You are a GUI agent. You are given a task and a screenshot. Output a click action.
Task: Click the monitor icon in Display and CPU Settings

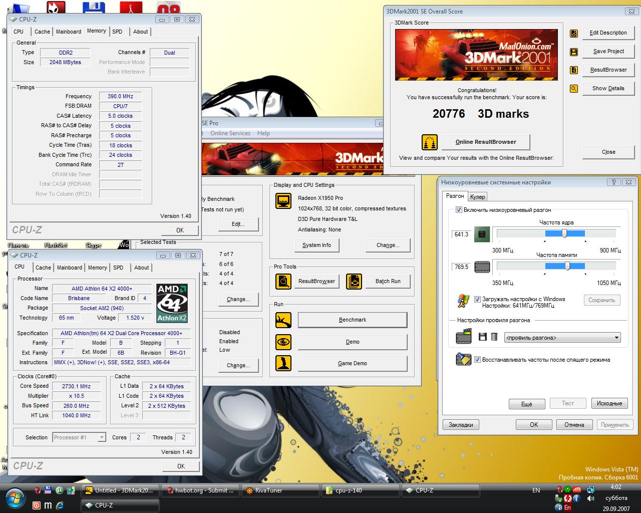tap(283, 201)
